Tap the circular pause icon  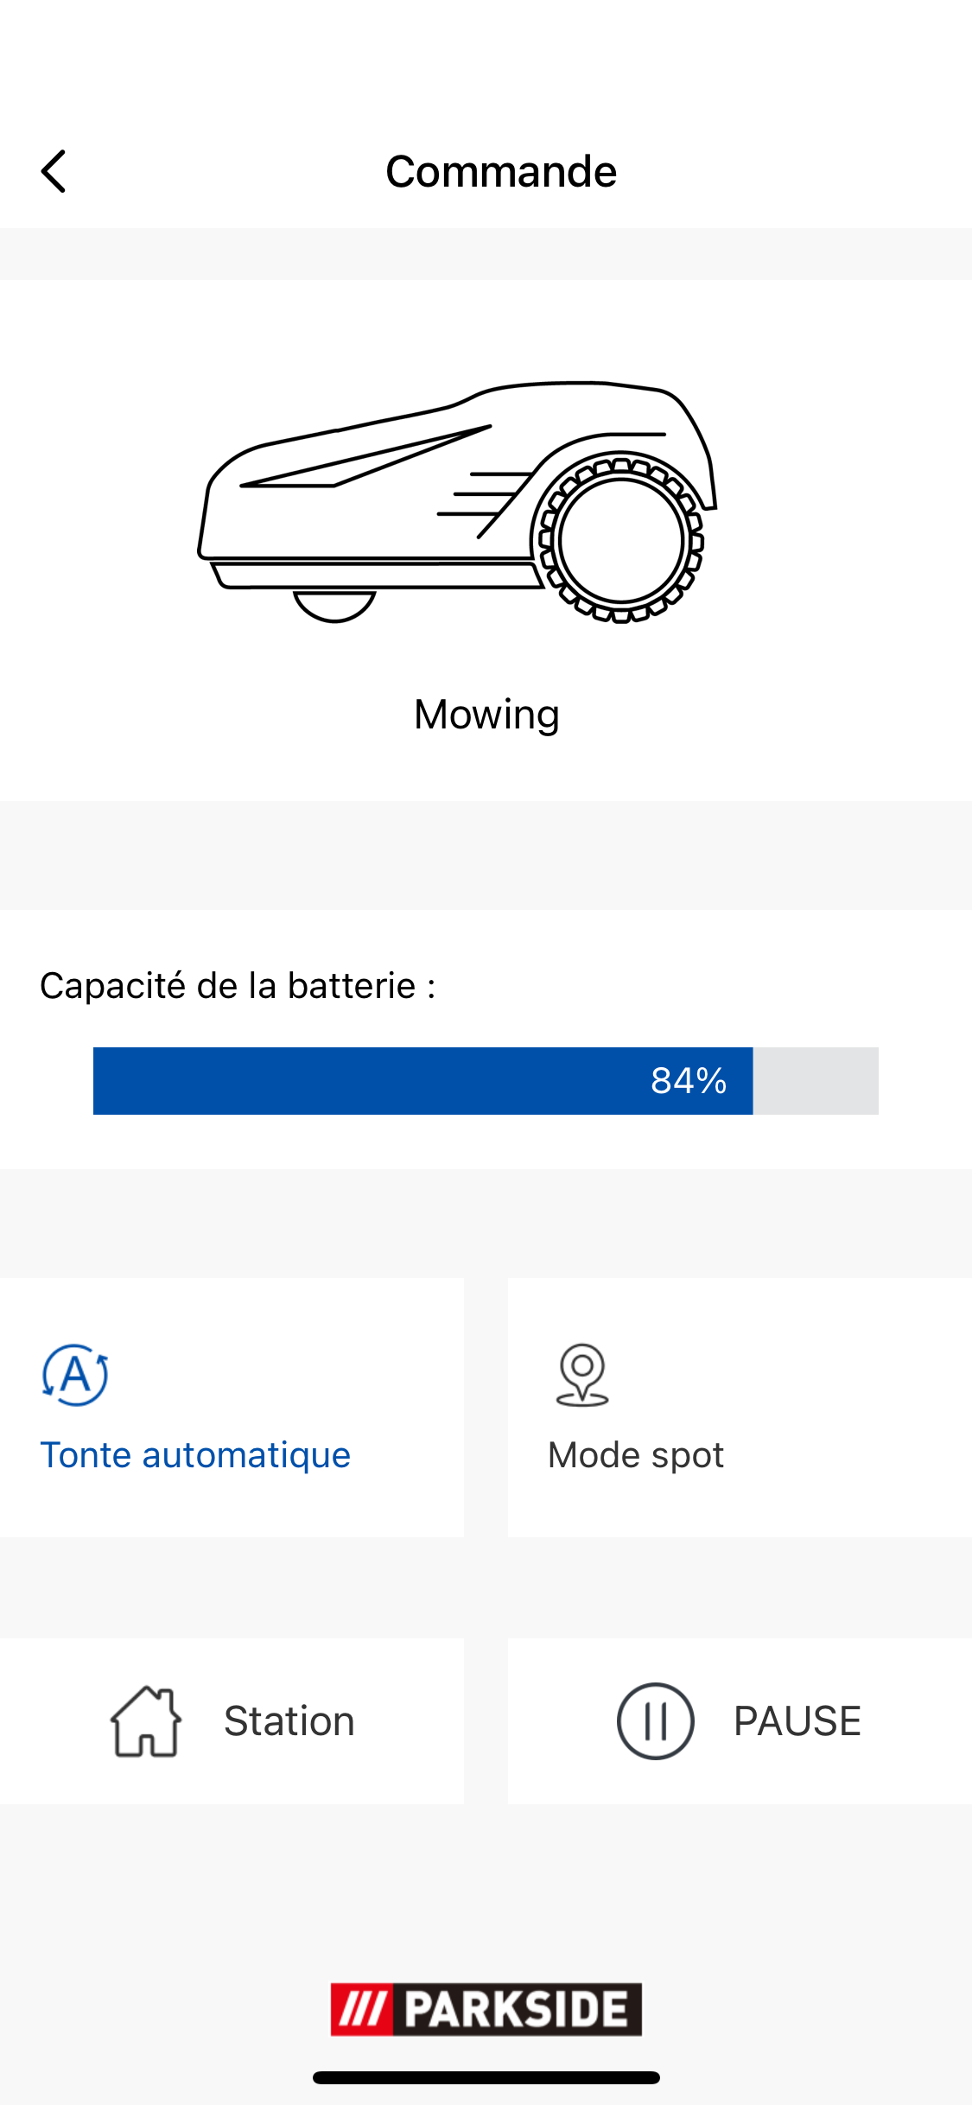pyautogui.click(x=655, y=1721)
